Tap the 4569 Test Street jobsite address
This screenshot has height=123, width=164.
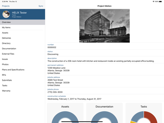click(x=58, y=83)
